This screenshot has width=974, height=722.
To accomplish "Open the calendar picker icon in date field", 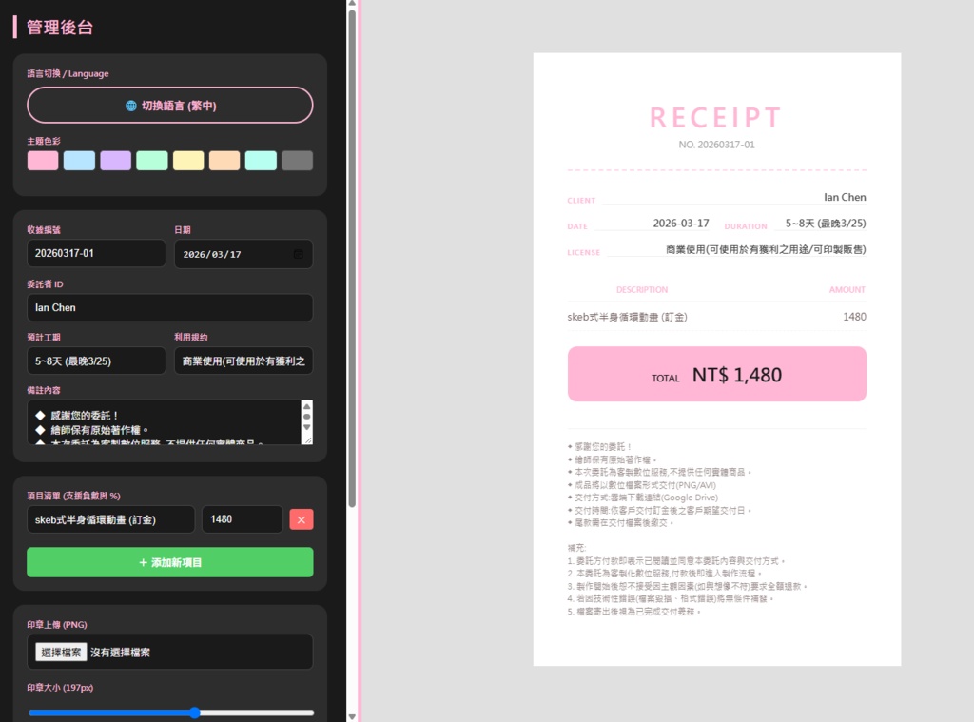I will [x=298, y=254].
